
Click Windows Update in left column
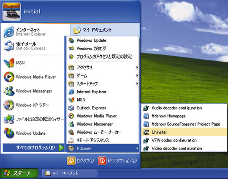[33, 133]
